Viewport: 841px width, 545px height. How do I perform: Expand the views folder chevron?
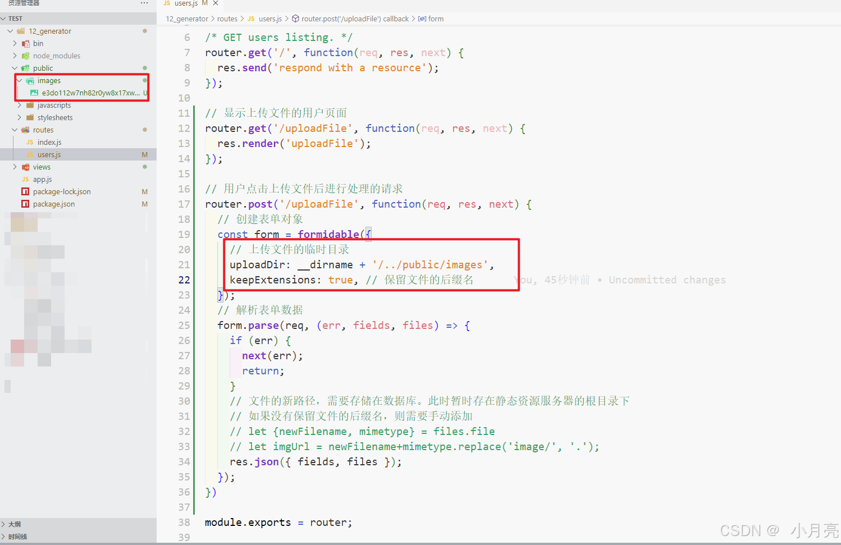15,167
